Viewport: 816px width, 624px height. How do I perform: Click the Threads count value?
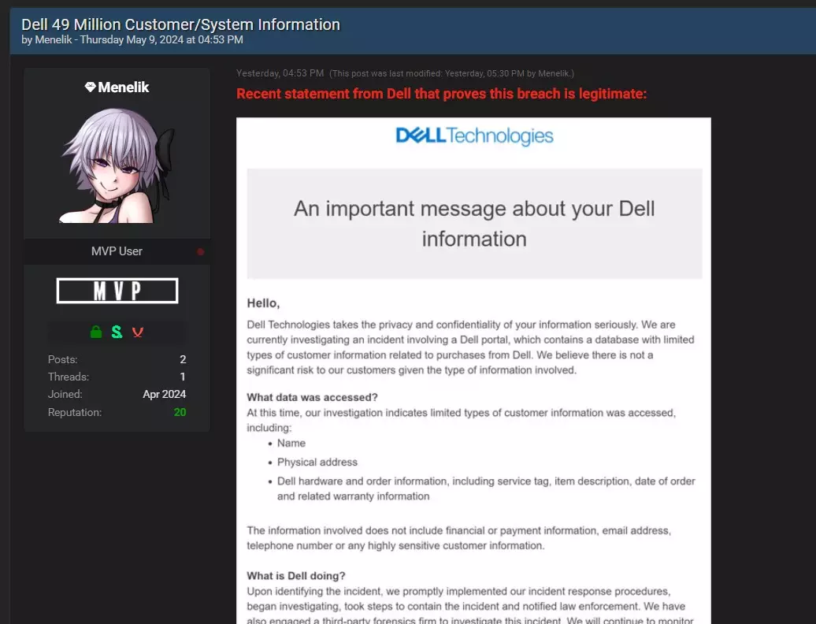click(183, 377)
